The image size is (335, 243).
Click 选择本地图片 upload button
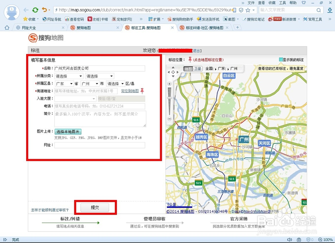click(x=68, y=132)
